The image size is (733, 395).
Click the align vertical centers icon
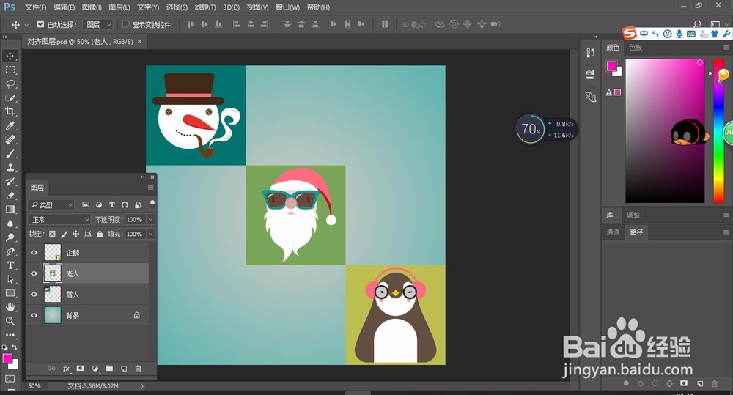click(x=205, y=24)
